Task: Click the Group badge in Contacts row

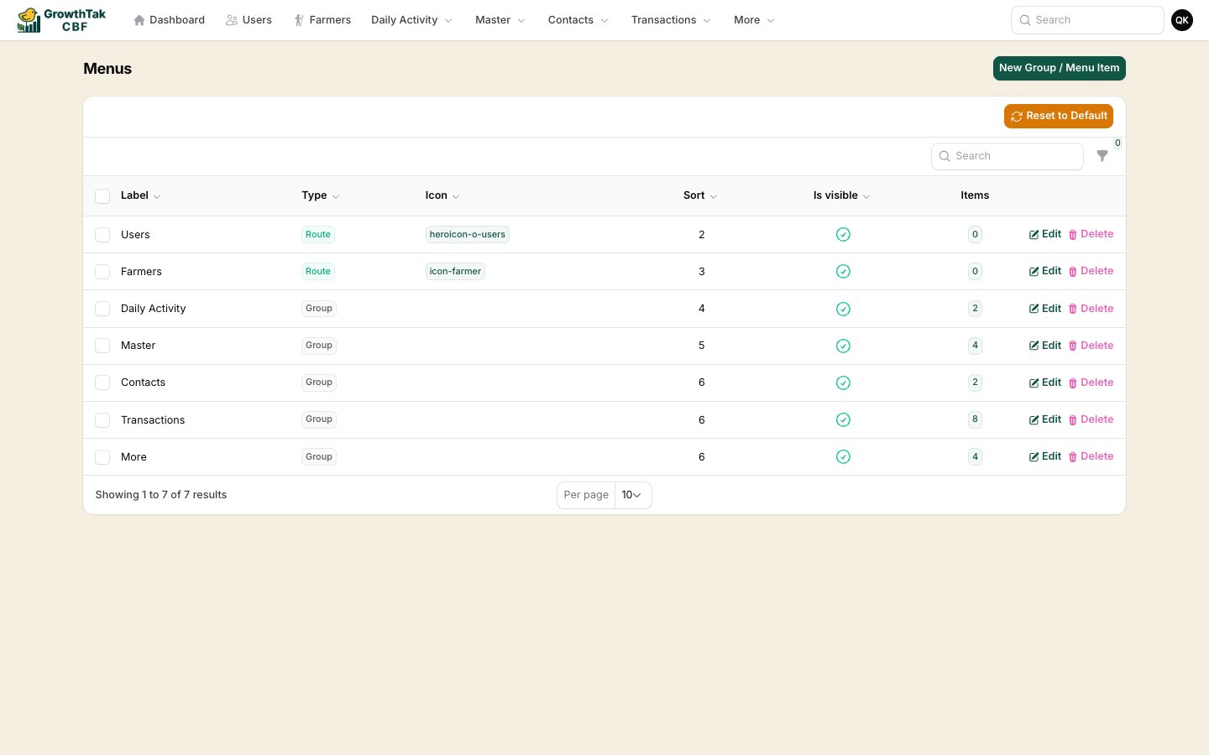Action: tap(319, 383)
